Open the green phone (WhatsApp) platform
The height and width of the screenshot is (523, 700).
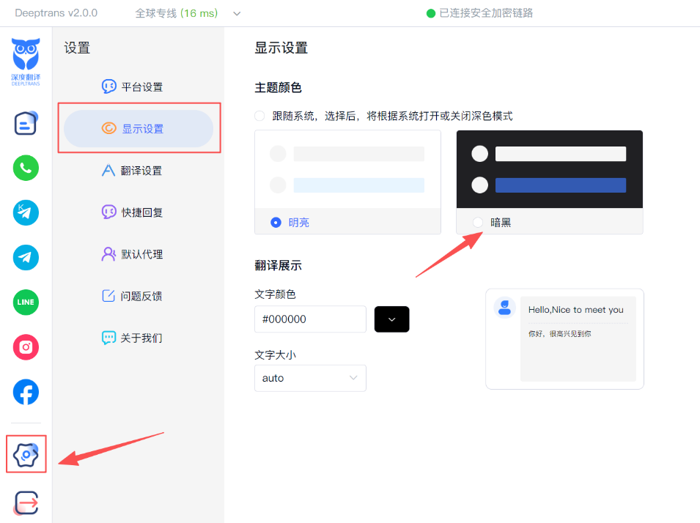[x=26, y=168]
